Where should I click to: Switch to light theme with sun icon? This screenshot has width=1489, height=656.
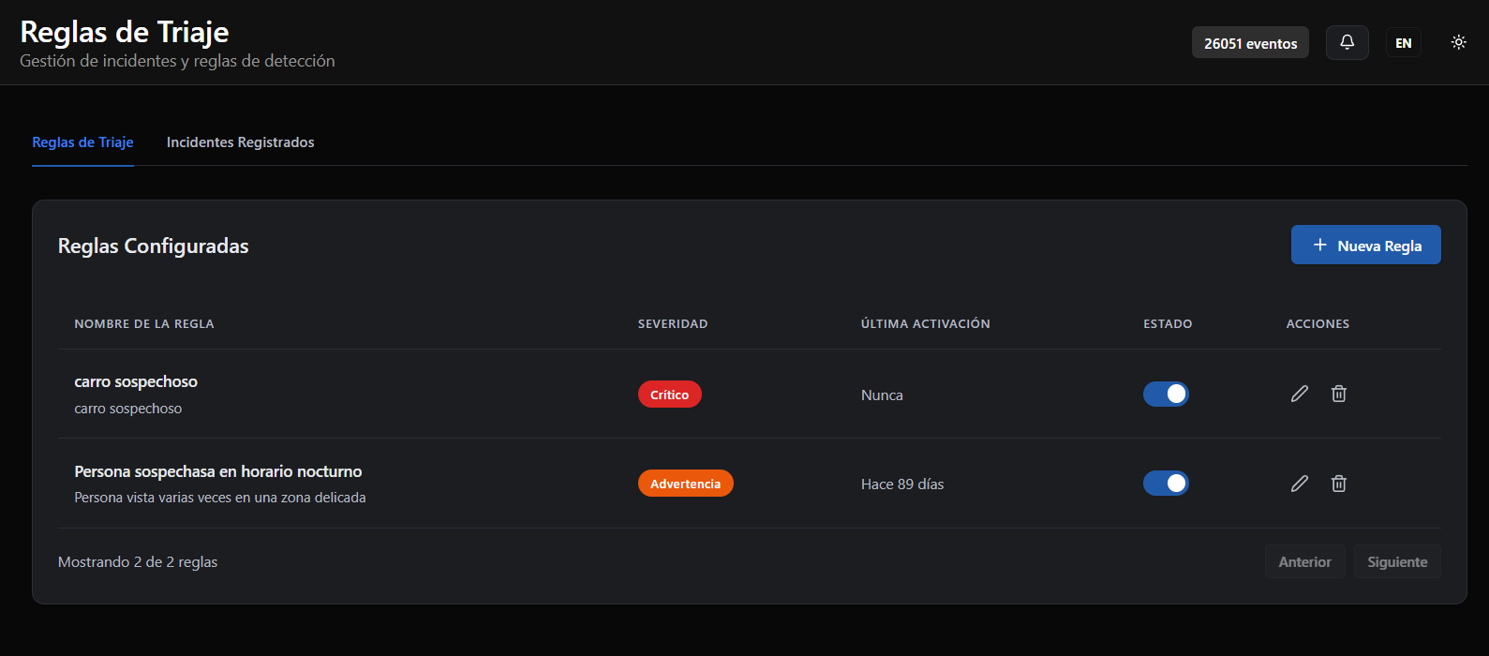click(1458, 42)
